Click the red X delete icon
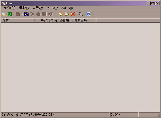Image resolution: width=161 pixels, height=118 pixels. click(73, 14)
